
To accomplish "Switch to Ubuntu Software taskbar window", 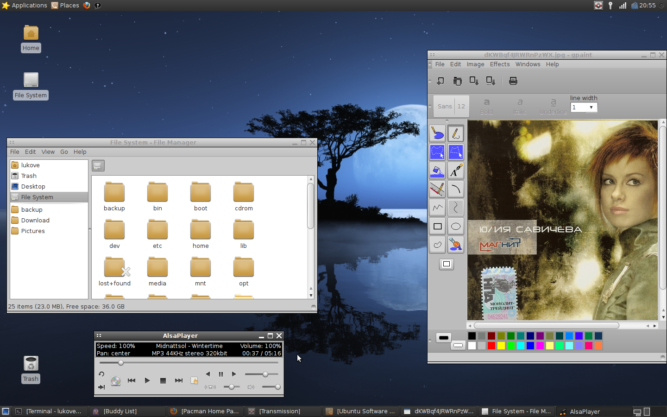I will 361,411.
